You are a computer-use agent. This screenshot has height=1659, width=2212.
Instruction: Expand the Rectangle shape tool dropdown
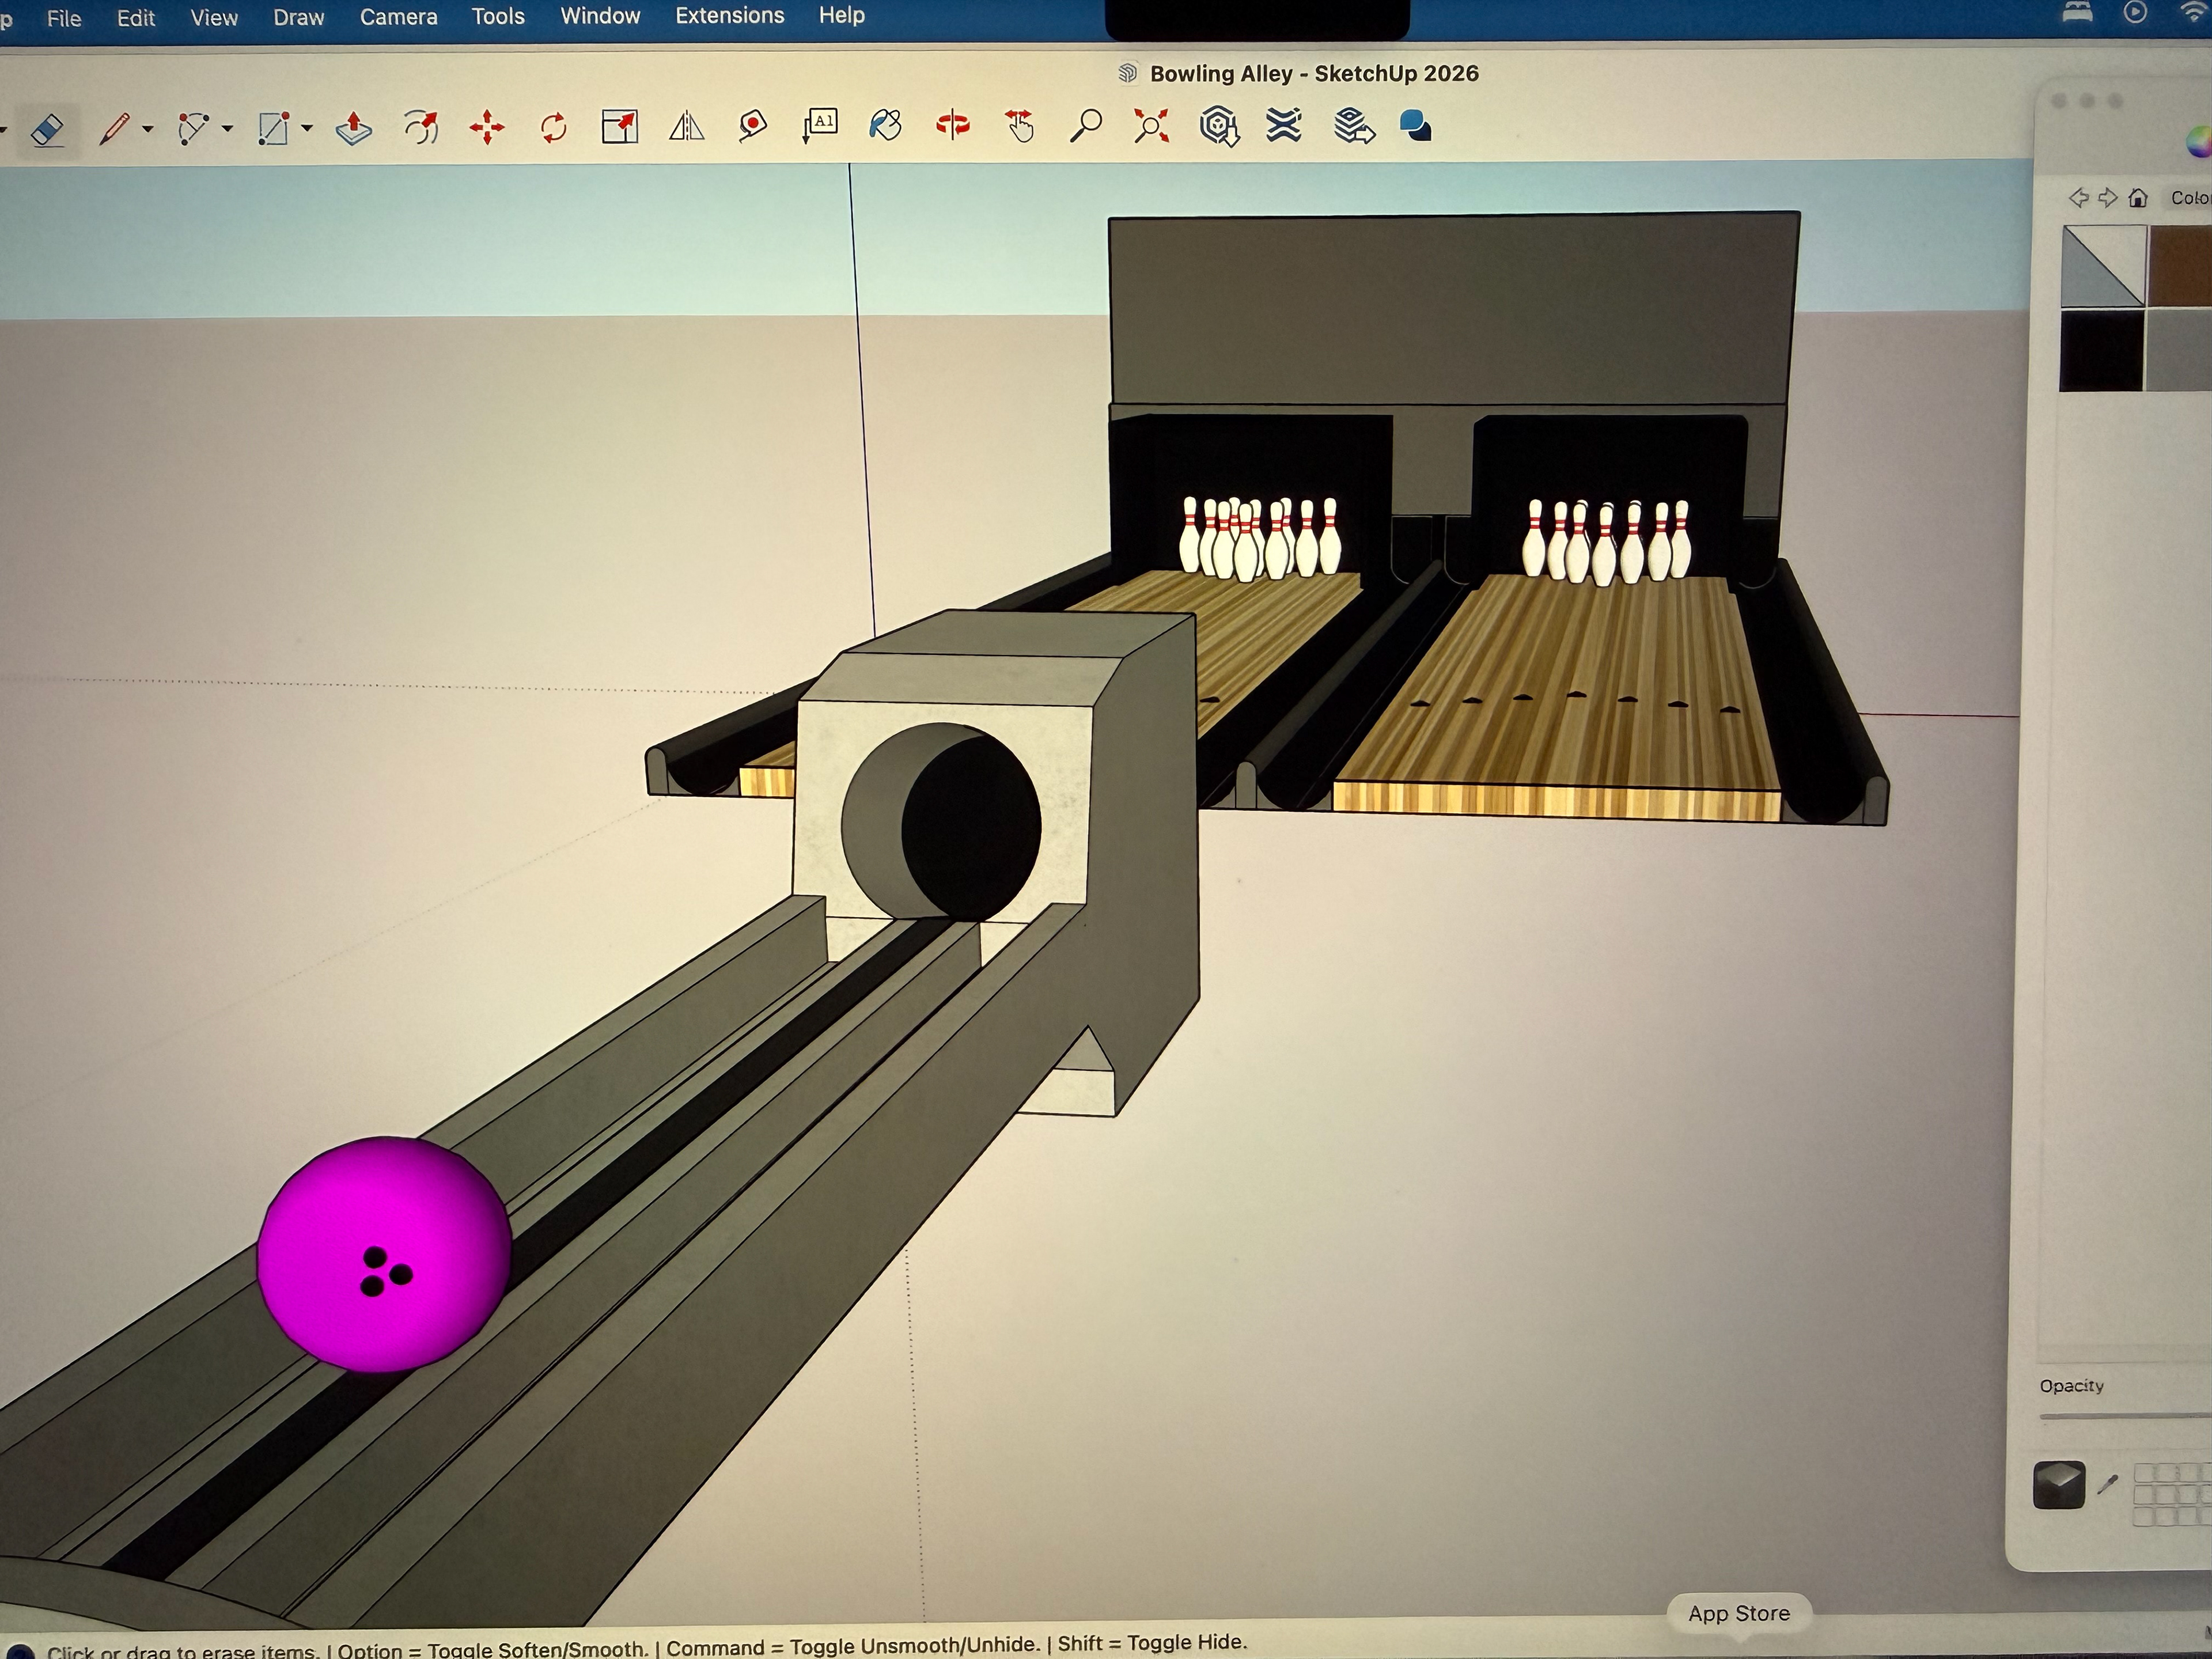307,129
